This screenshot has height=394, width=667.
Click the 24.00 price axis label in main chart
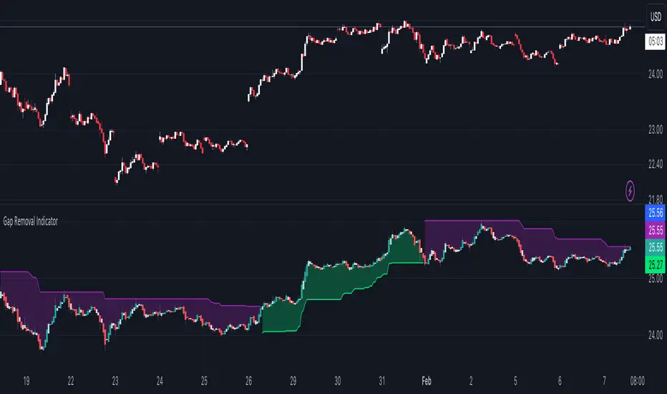[655, 74]
